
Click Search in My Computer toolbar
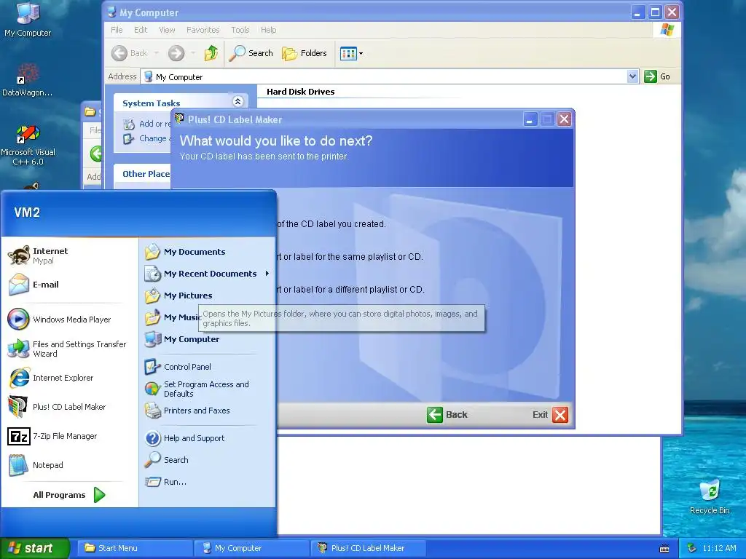click(x=251, y=53)
